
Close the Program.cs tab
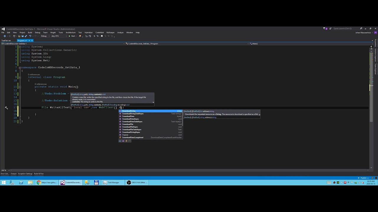pyautogui.click(x=32, y=40)
